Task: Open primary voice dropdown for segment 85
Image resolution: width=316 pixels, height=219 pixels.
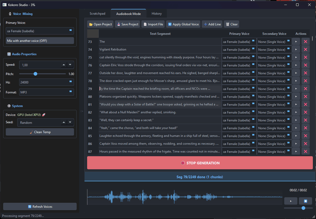Action: 239,135
